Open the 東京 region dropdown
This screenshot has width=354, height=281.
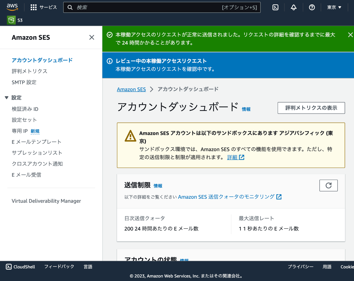pos(334,7)
